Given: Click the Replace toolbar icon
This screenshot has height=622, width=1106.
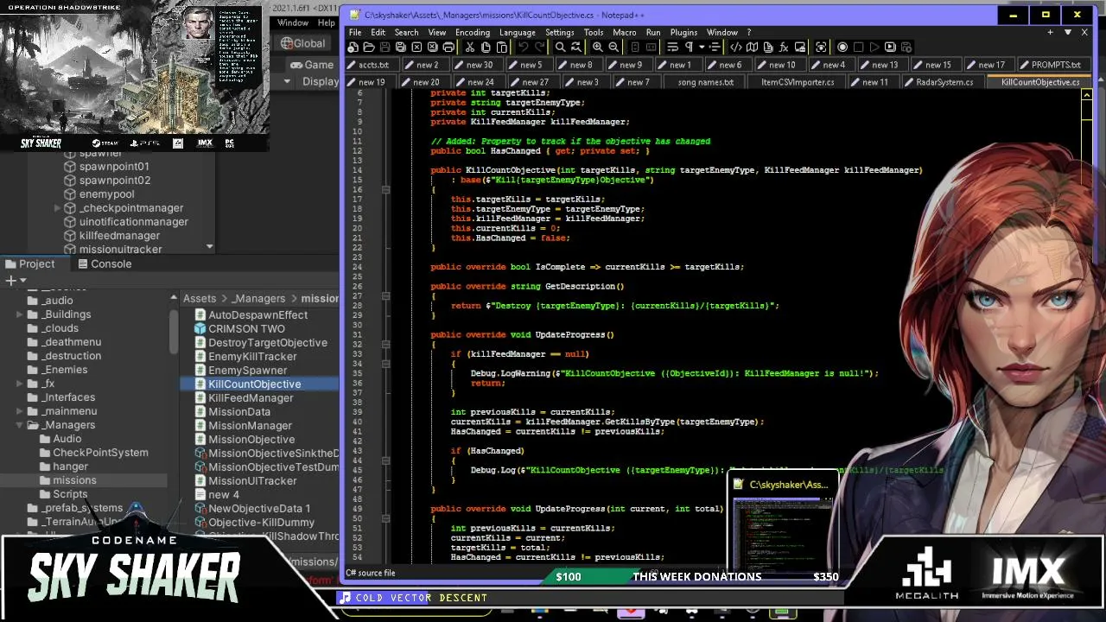Looking at the screenshot, I should tap(575, 48).
